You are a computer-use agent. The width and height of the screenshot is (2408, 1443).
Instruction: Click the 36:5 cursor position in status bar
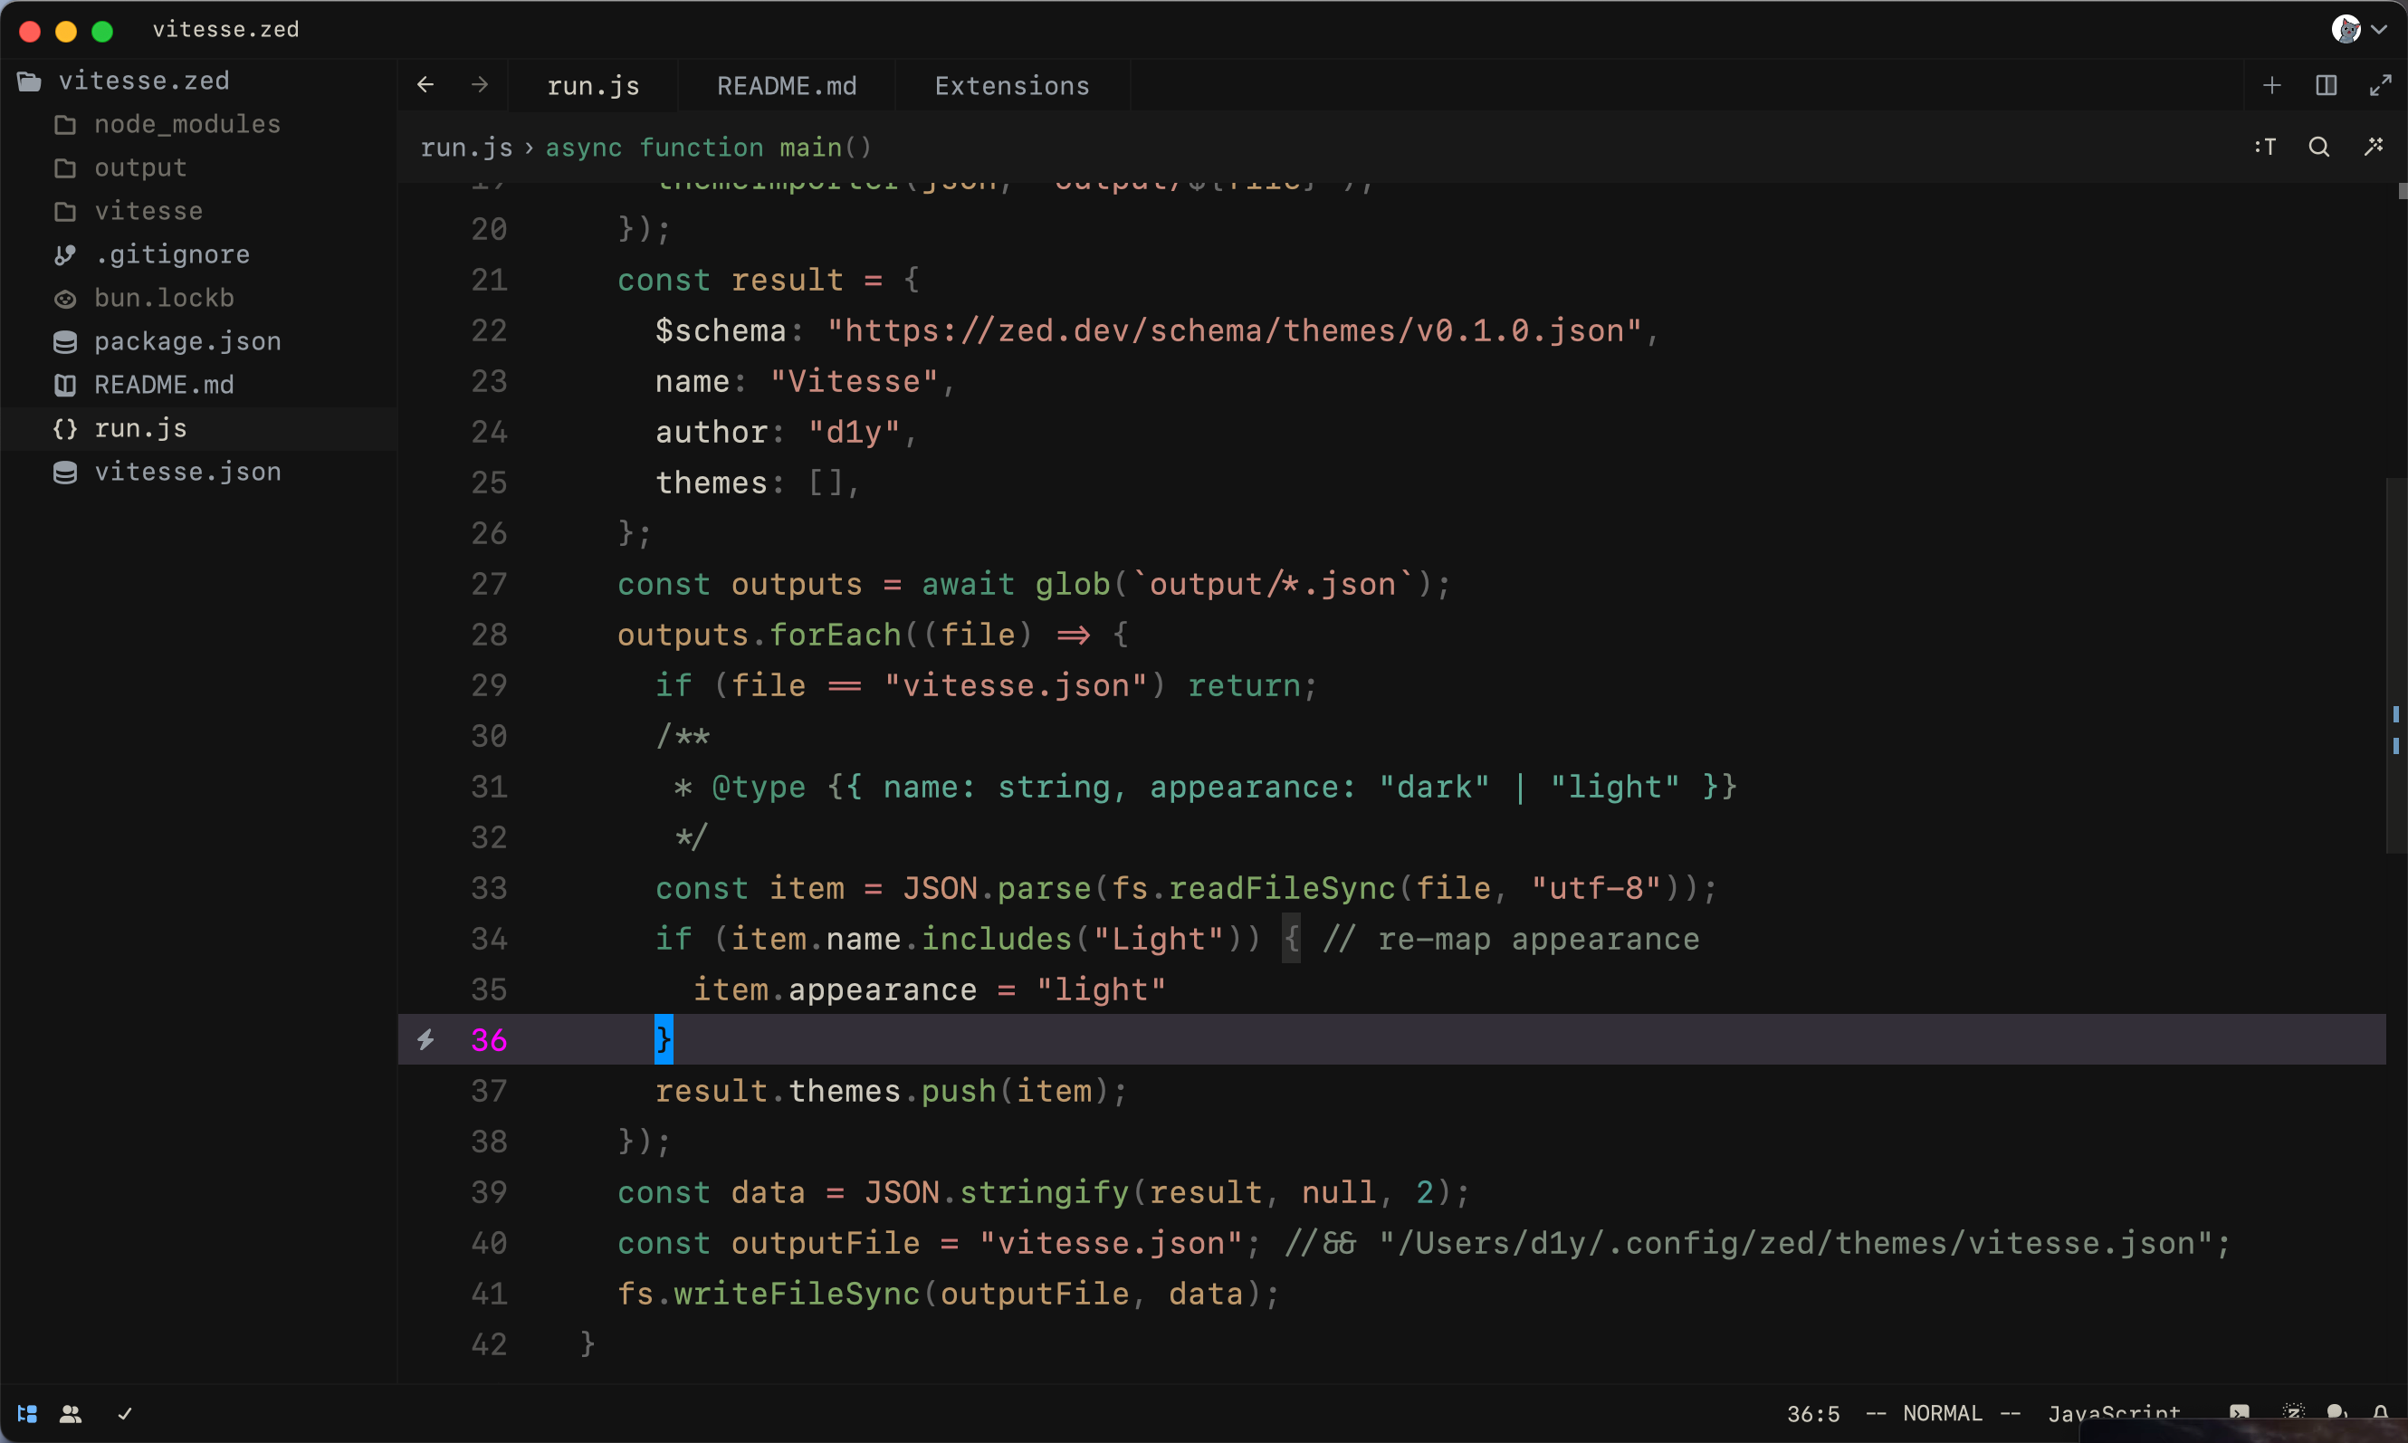(x=1813, y=1413)
